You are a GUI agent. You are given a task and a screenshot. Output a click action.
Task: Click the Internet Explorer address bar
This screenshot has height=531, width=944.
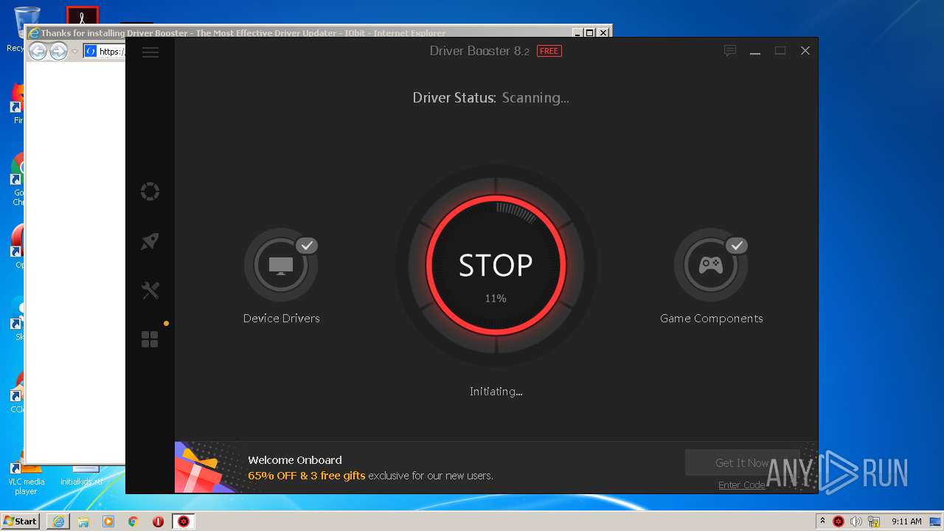pyautogui.click(x=104, y=52)
